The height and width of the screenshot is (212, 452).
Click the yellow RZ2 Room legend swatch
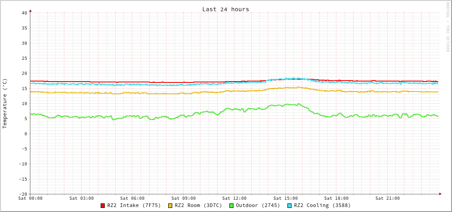[x=170, y=206]
